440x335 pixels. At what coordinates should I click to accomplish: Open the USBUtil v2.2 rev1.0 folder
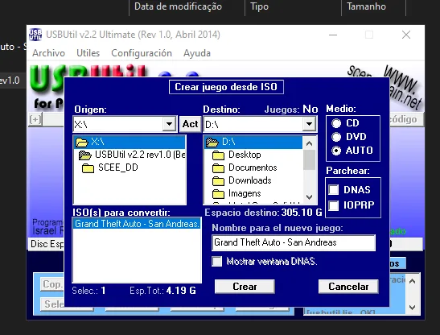click(x=133, y=155)
